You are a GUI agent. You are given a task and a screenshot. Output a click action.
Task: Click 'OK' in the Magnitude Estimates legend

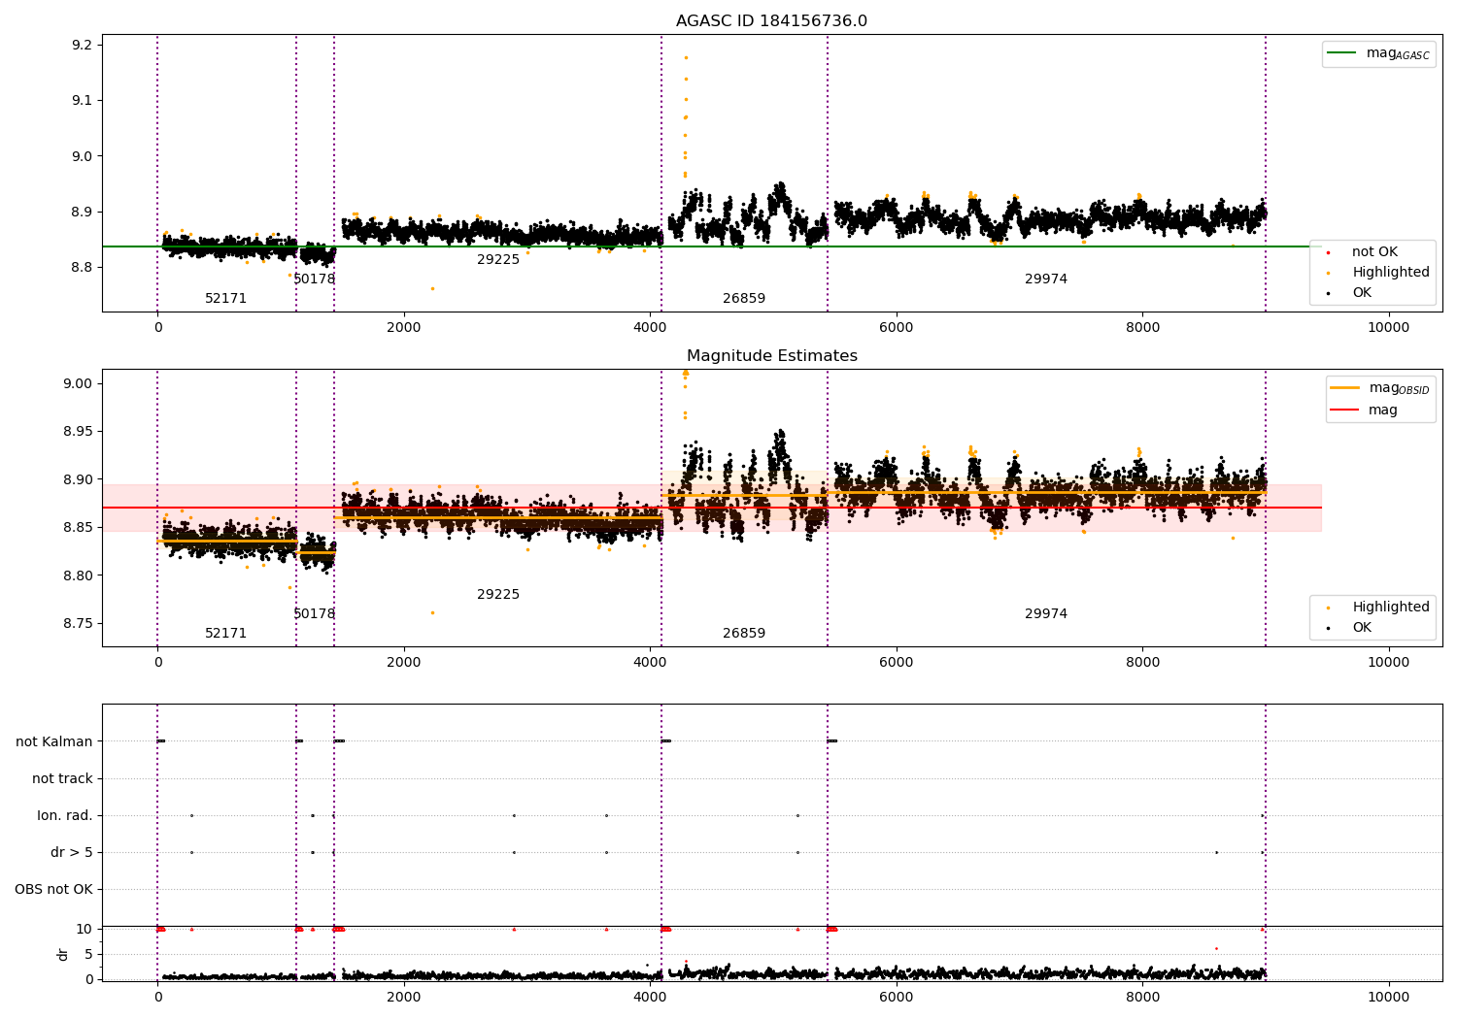click(1362, 627)
